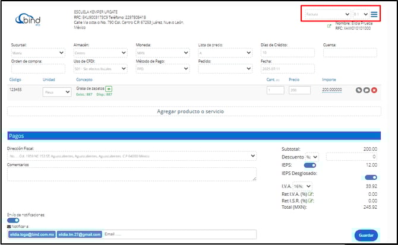Viewport: 398px width, 245px height.
Task: Click the comment bubble icon in product row
Action: click(x=367, y=90)
